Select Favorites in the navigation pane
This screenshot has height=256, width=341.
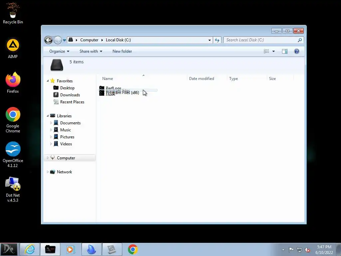coord(65,81)
